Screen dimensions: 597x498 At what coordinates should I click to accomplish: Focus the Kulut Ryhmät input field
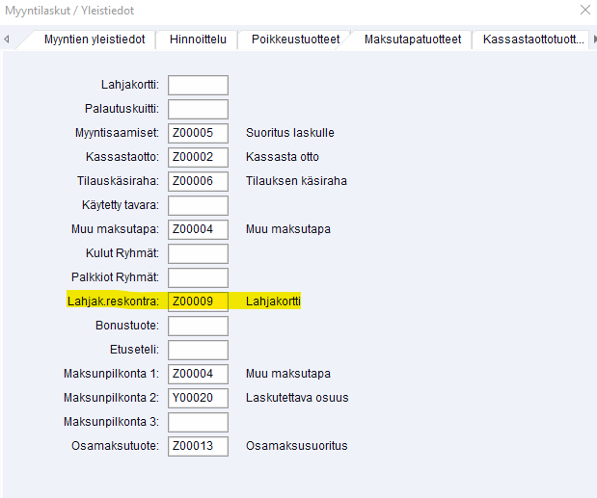click(x=198, y=253)
